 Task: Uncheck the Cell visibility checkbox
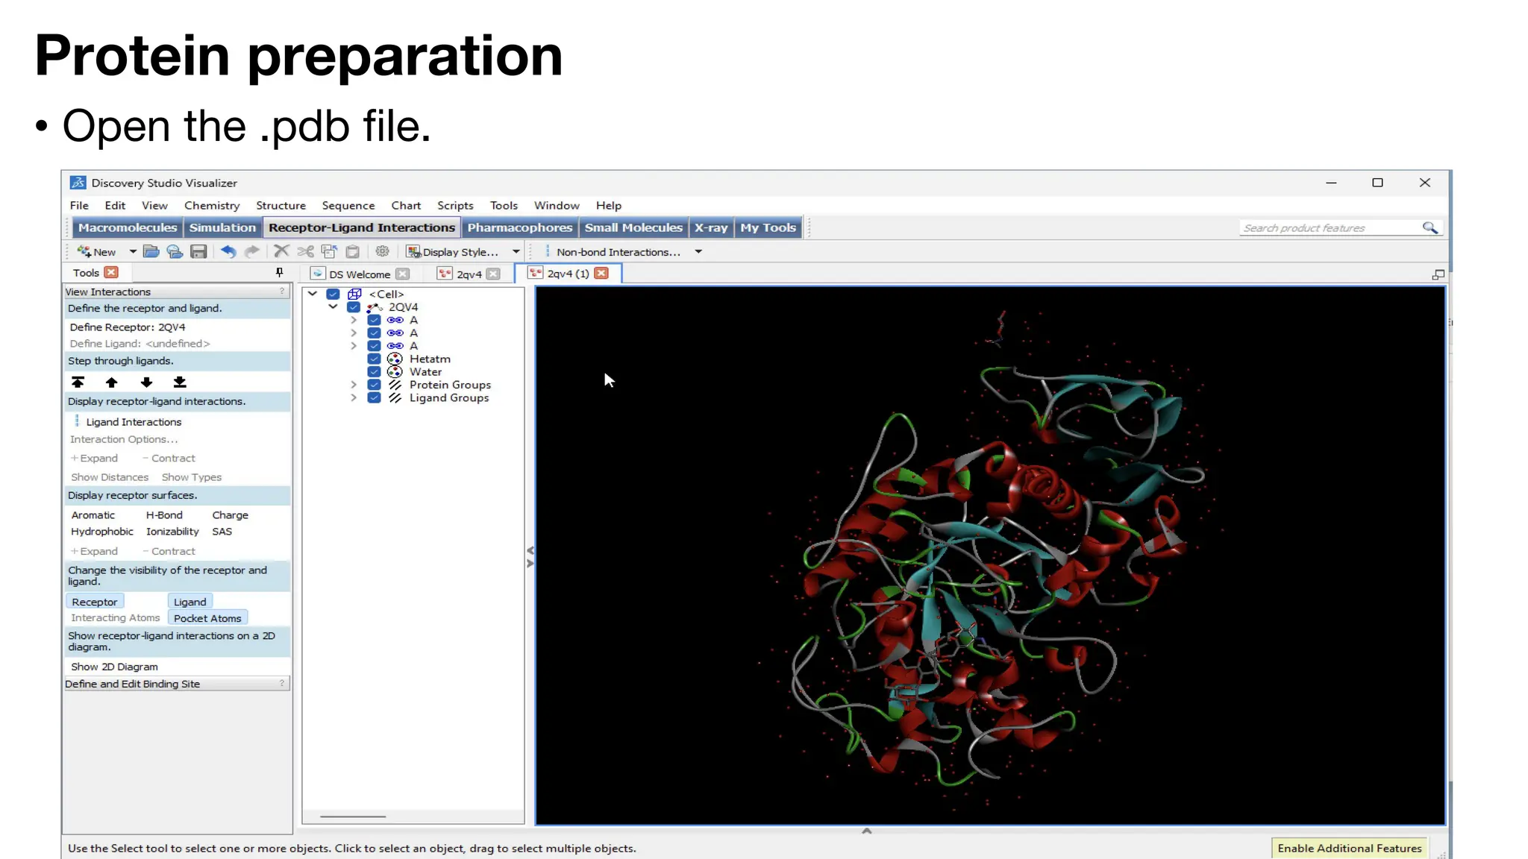coord(334,294)
